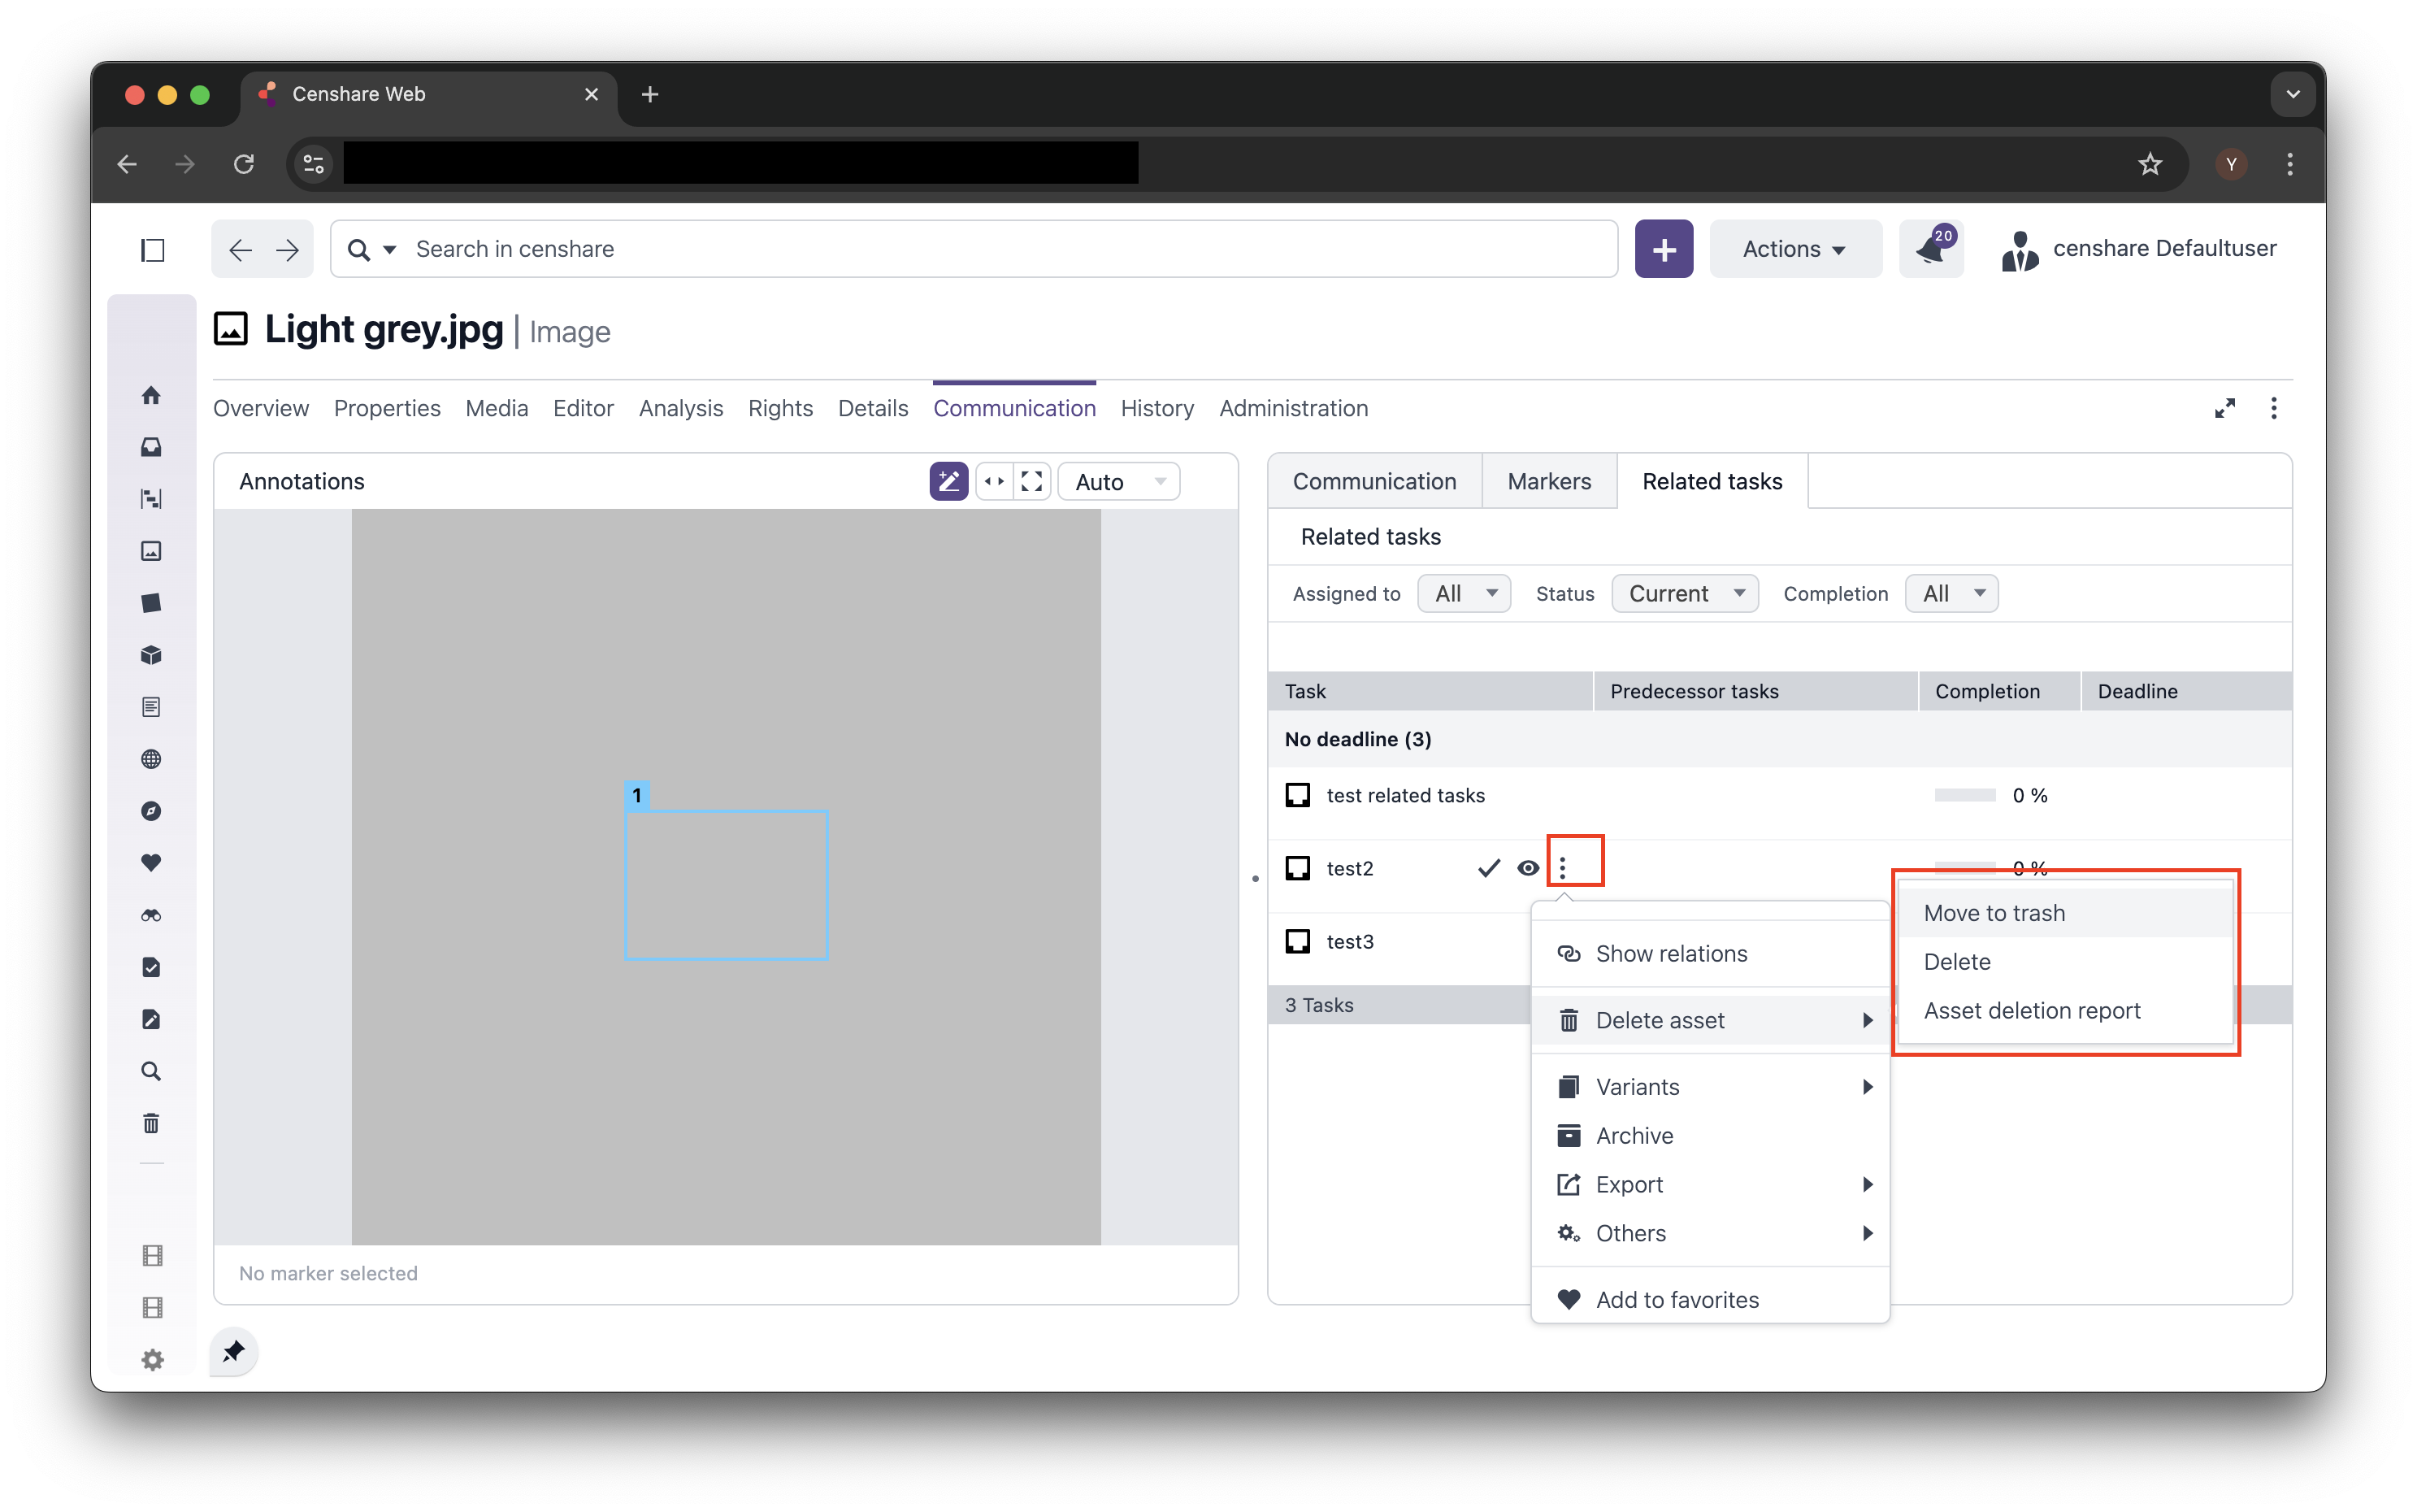Click the expand arrows icon near tabs
2417x1512 pixels.
2224,408
